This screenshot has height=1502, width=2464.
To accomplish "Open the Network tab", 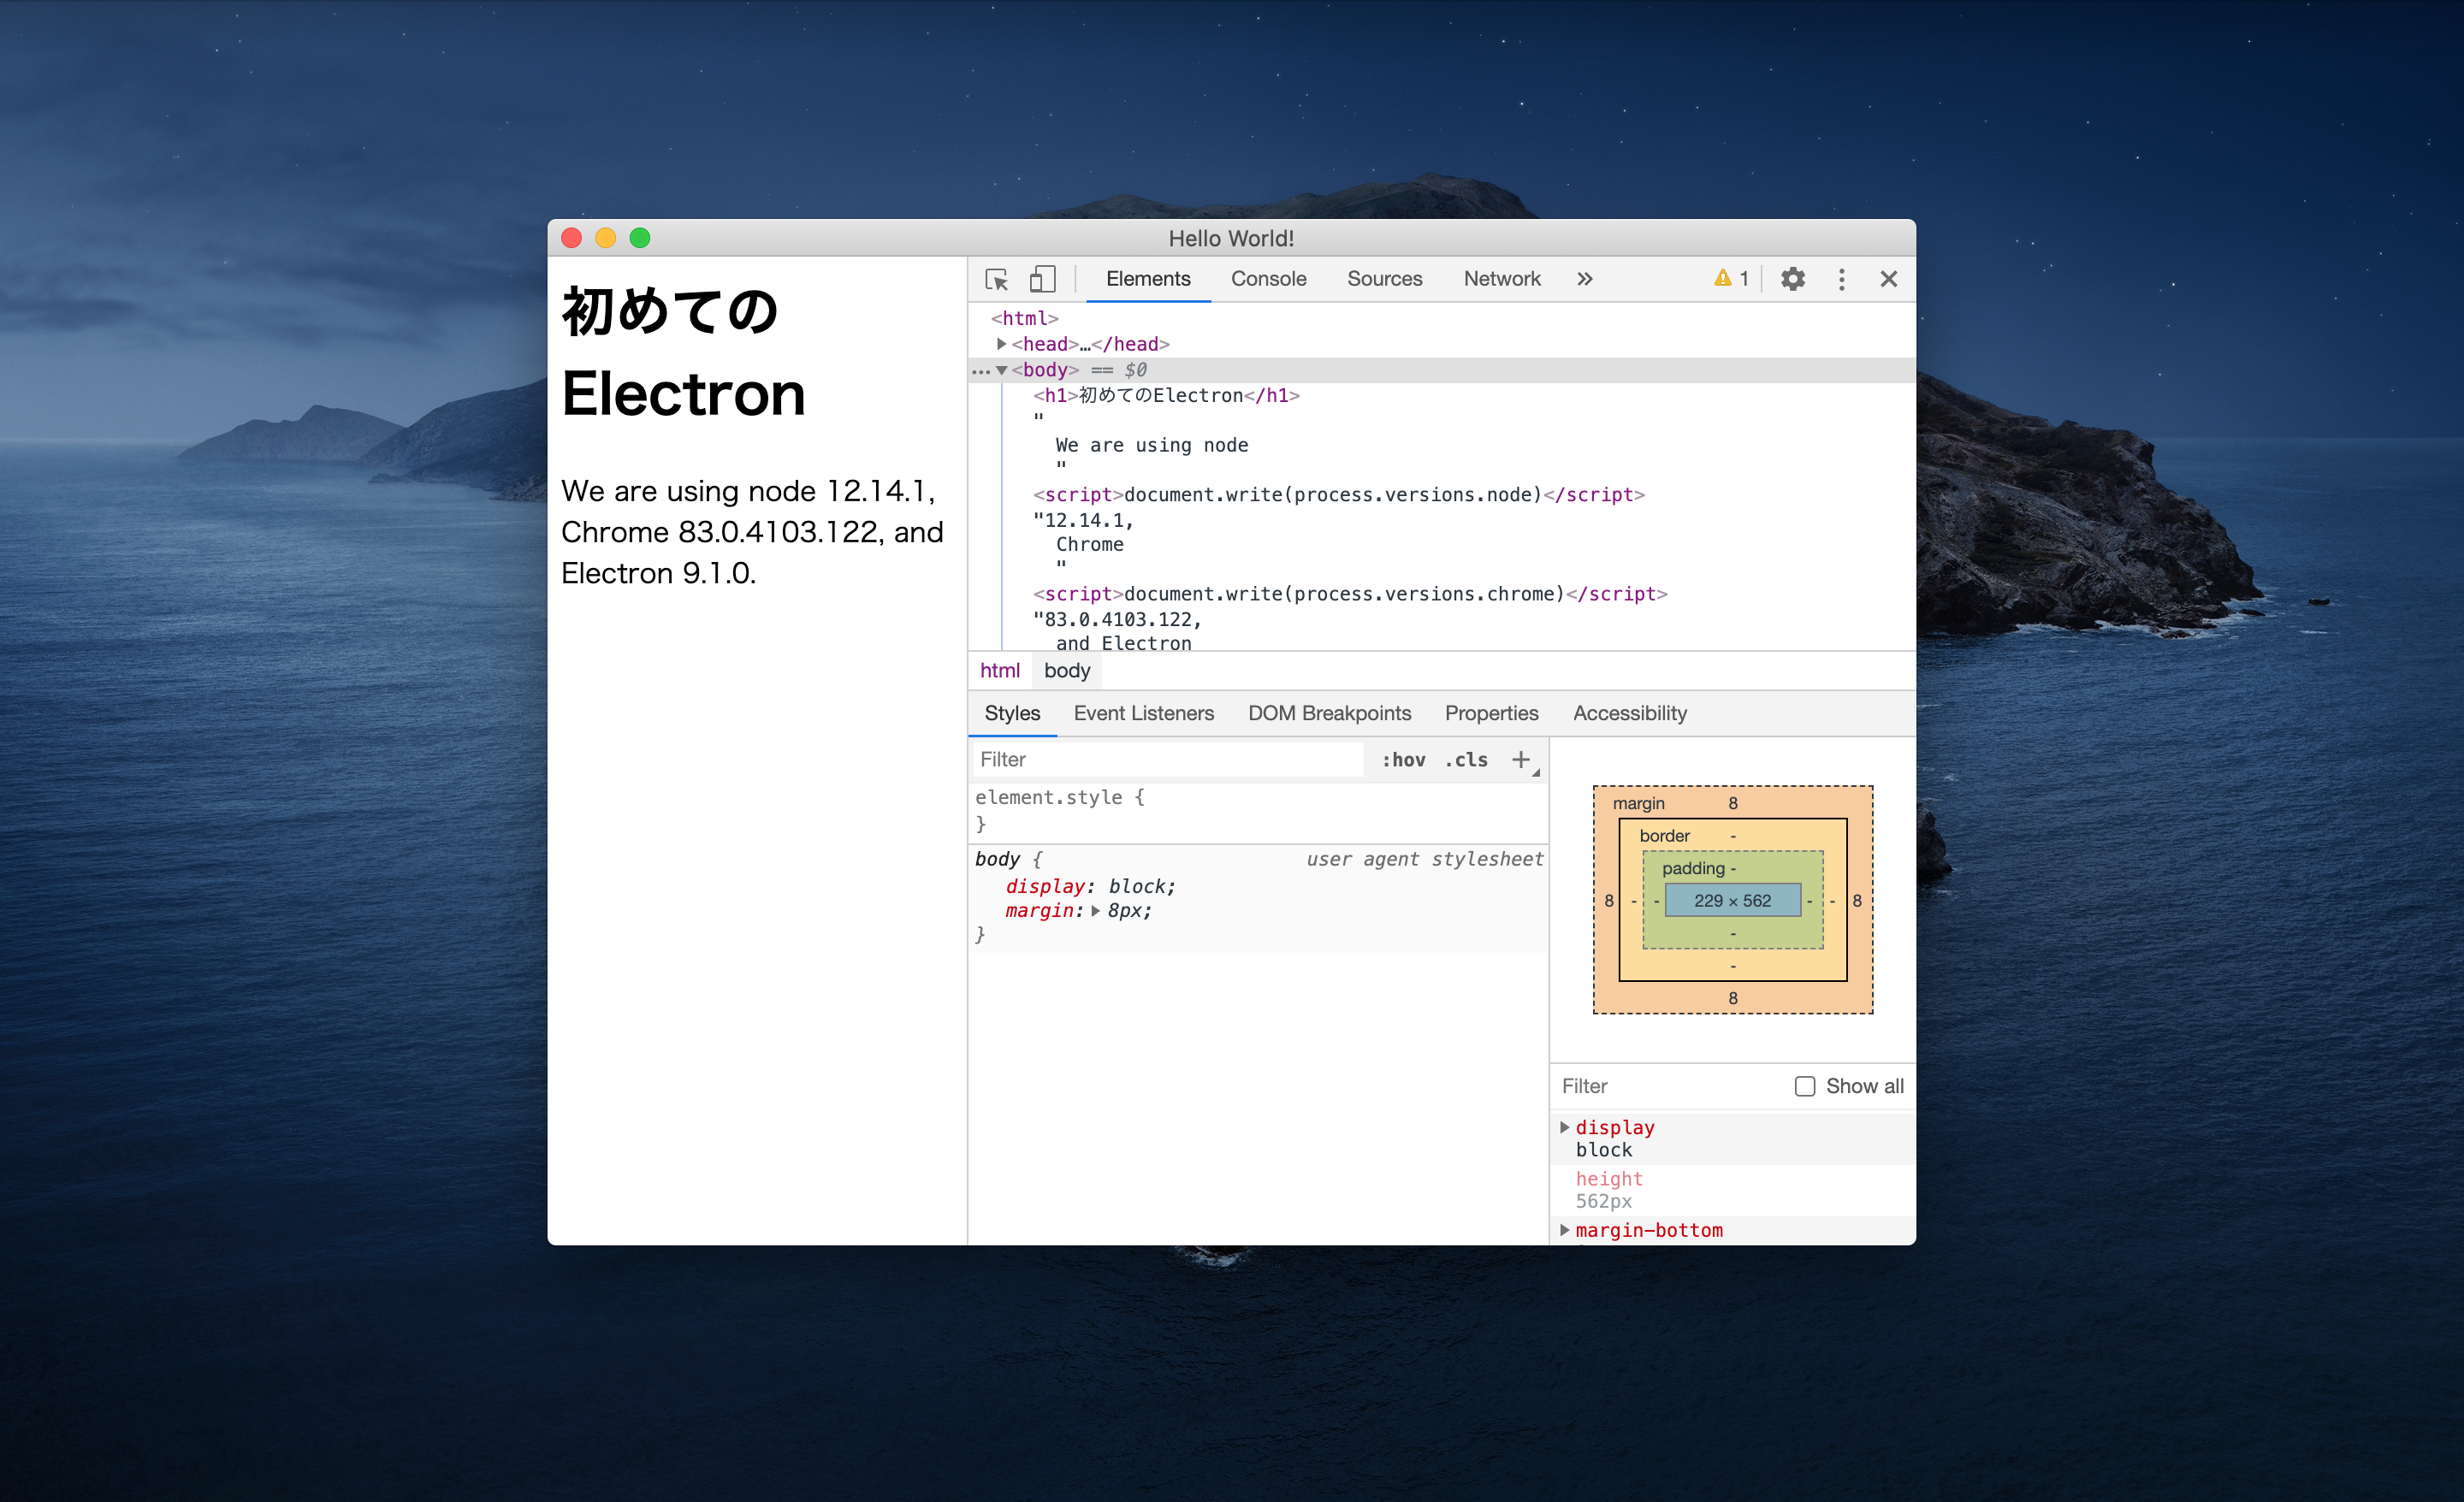I will pos(1501,279).
